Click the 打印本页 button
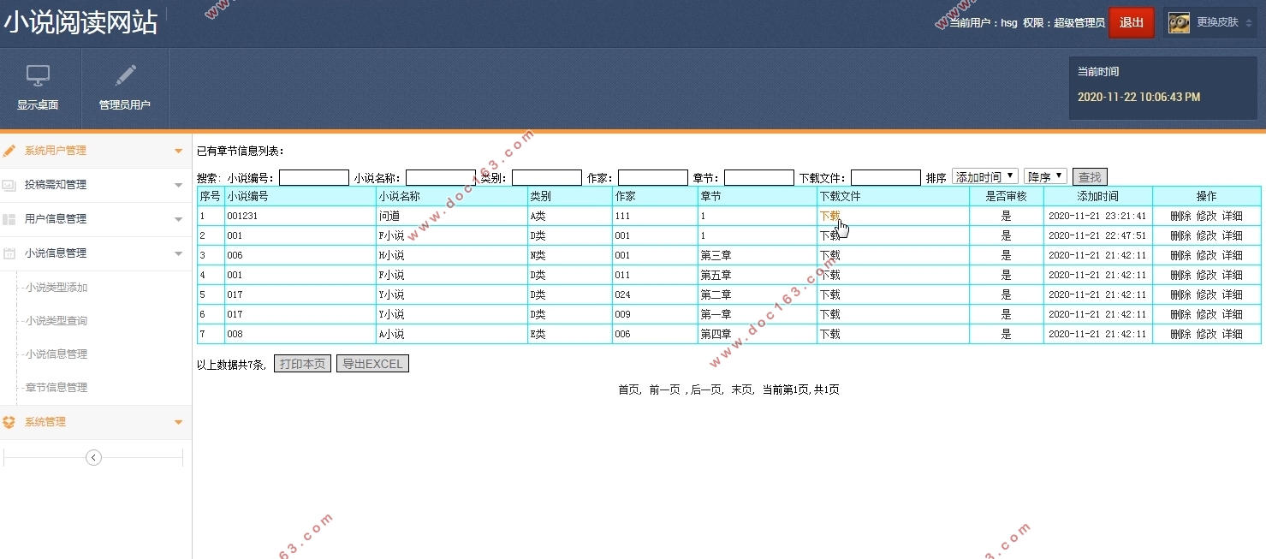Viewport: 1266px width, 559px height. point(302,364)
